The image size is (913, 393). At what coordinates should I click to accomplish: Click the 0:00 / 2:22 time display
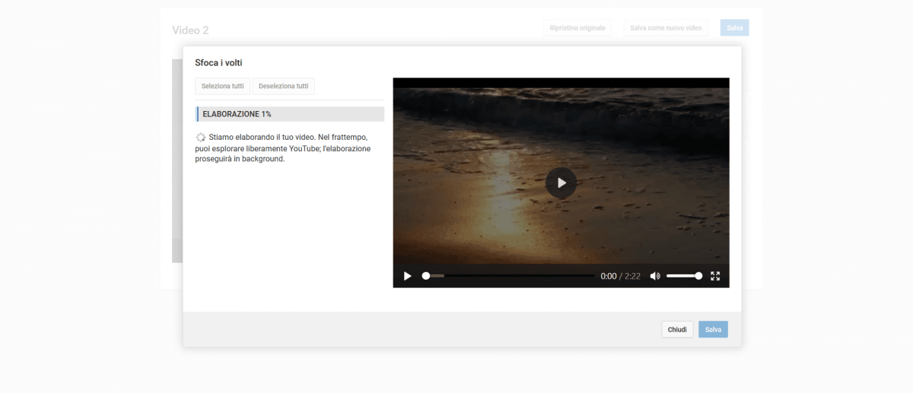(x=620, y=276)
